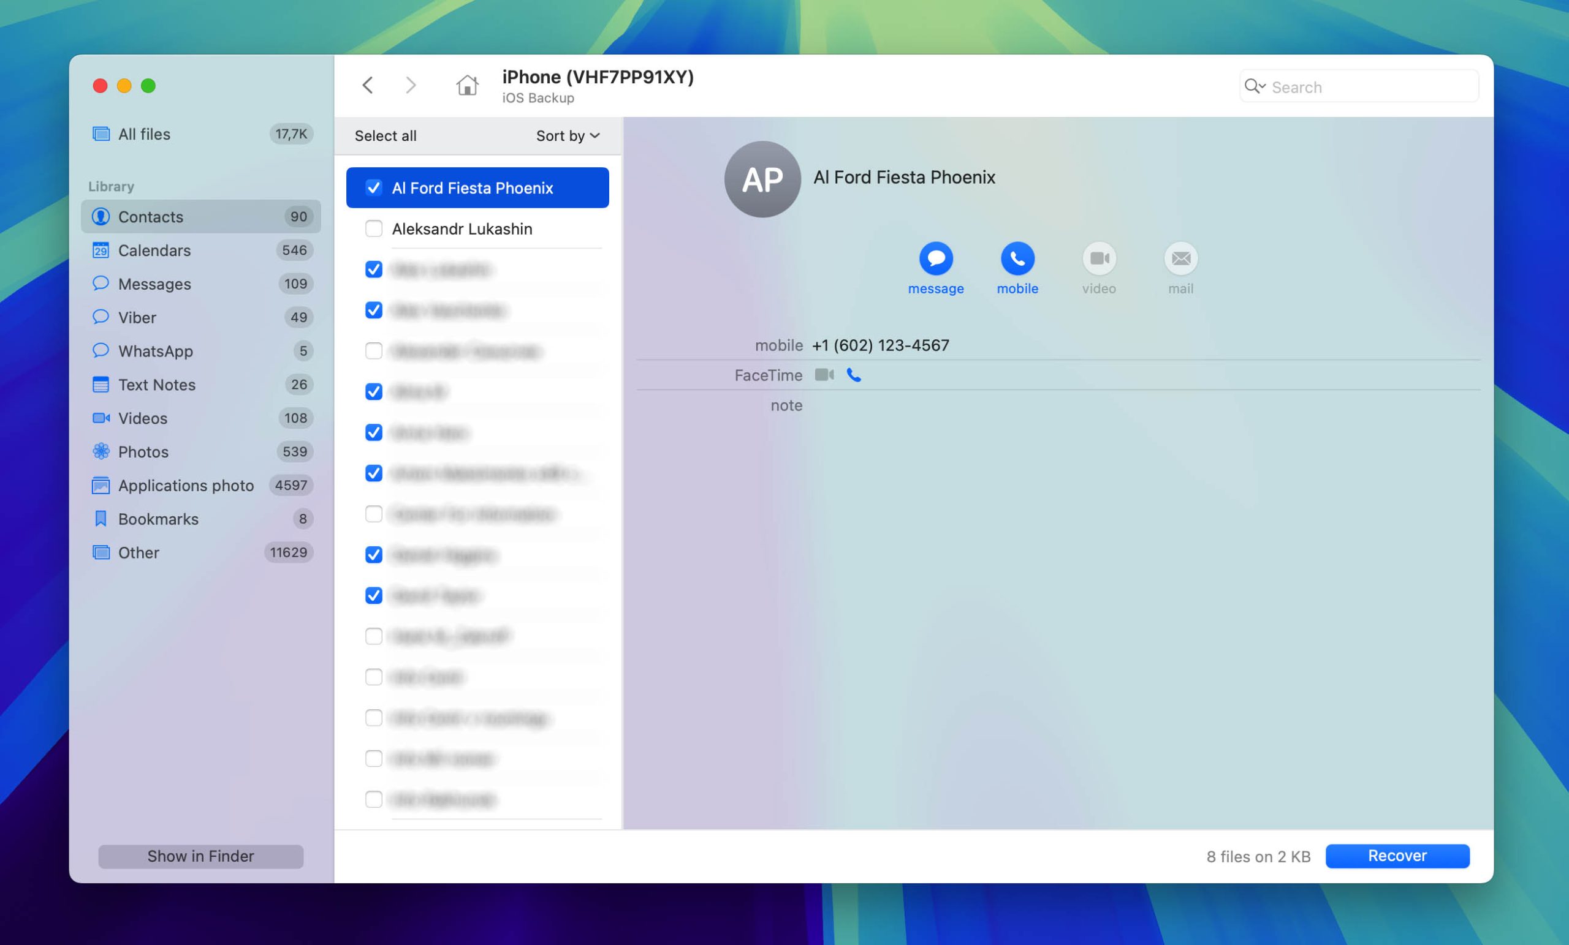This screenshot has width=1569, height=945.
Task: Toggle checkbox for second blurred contact
Action: point(373,309)
